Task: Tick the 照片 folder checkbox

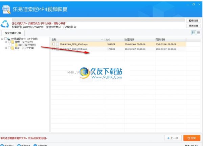Action: [9, 48]
